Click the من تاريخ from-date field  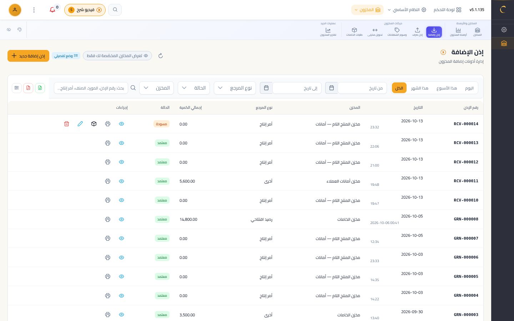coord(362,88)
